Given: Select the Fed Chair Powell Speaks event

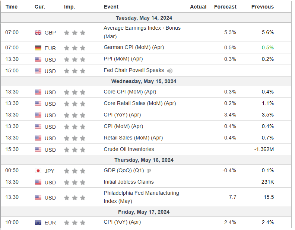Looking at the screenshot, I should (x=133, y=70).
